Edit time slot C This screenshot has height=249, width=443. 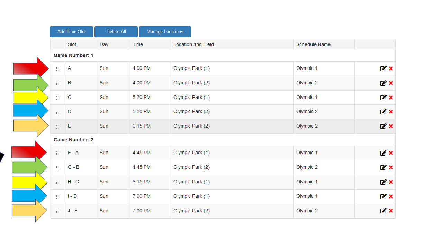383,98
